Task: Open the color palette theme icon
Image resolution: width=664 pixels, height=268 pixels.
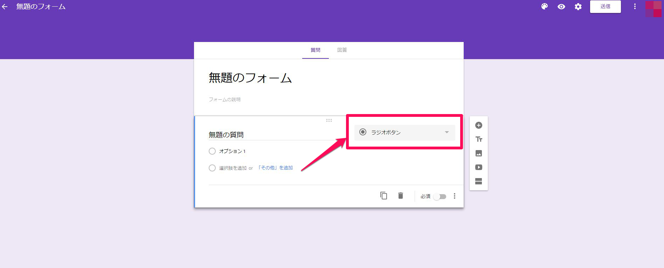Action: click(x=544, y=7)
